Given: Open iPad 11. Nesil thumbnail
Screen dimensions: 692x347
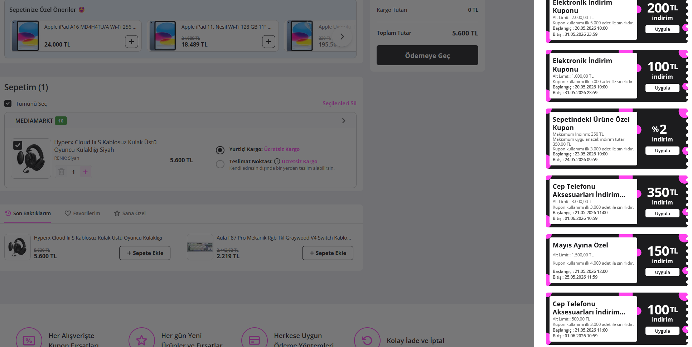Looking at the screenshot, I should 163,36.
